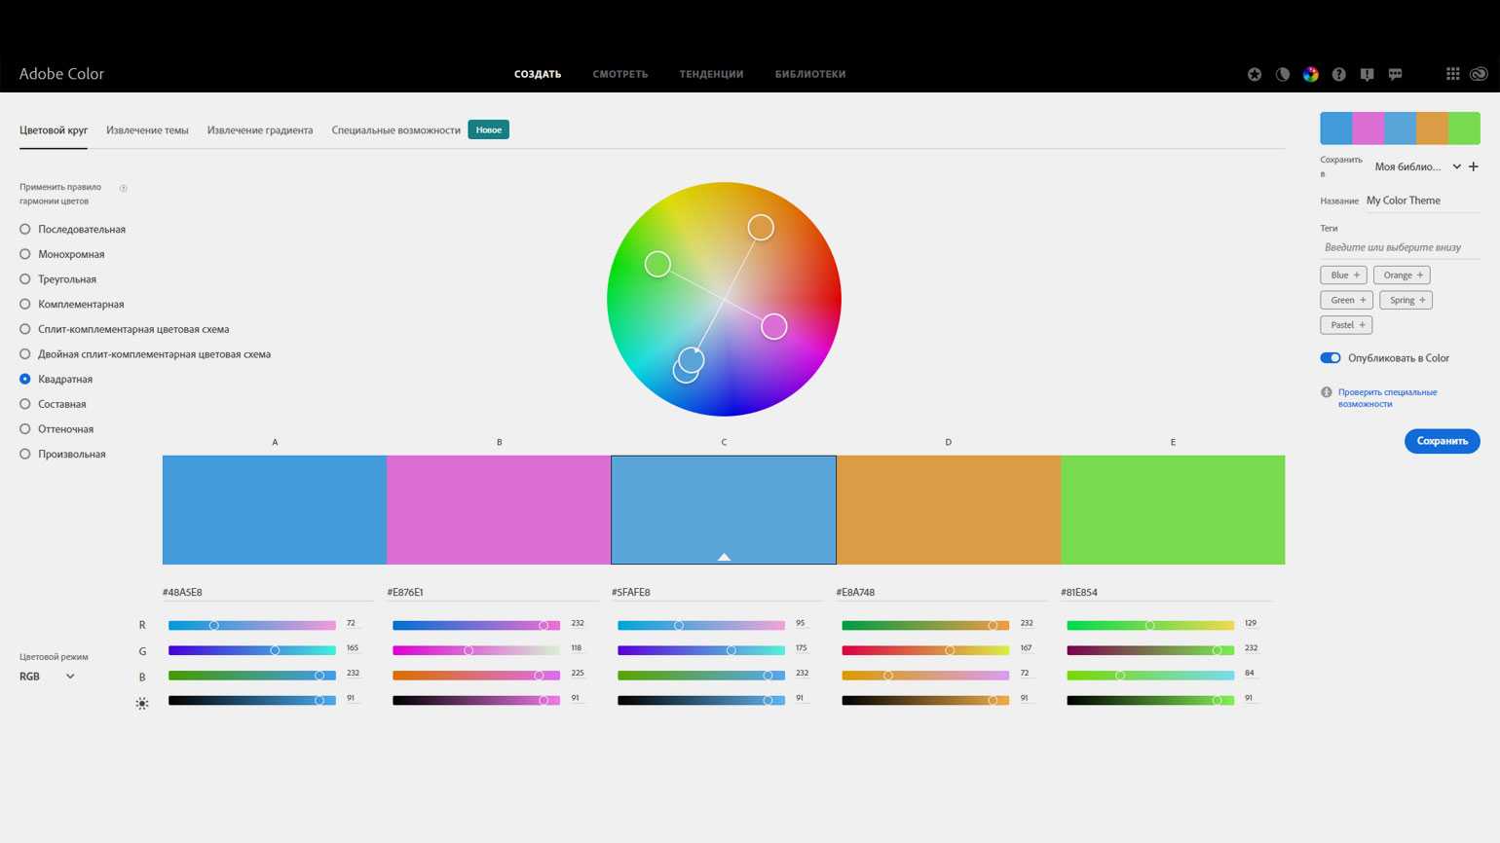The width and height of the screenshot is (1500, 843).
Task: Select the Монохромная harmony rule
Action: tap(25, 254)
